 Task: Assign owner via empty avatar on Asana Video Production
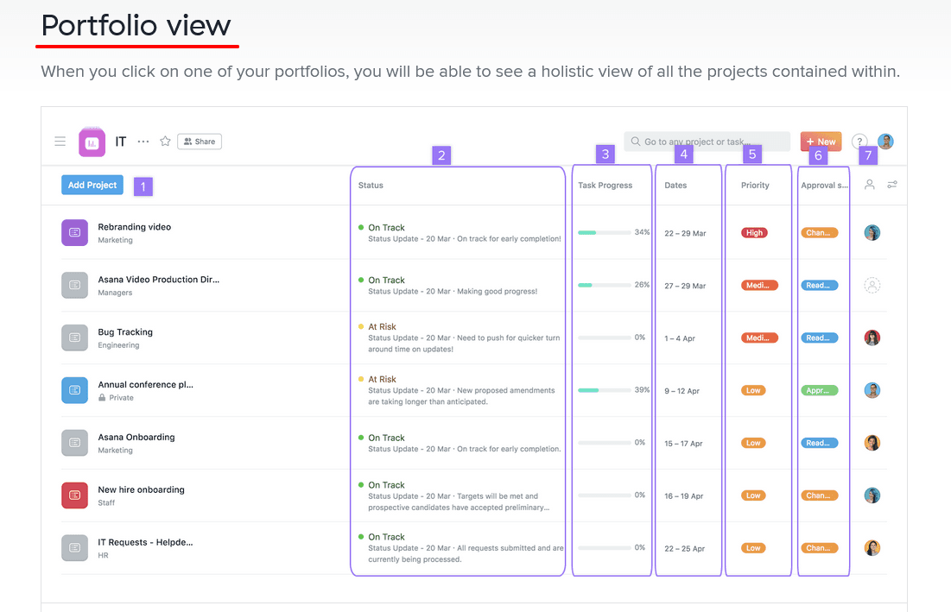pos(872,286)
